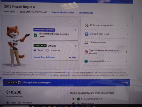Screen dimensions: 142x107
Task: Click the green check next to No Accidents
Action: tap(35, 35)
